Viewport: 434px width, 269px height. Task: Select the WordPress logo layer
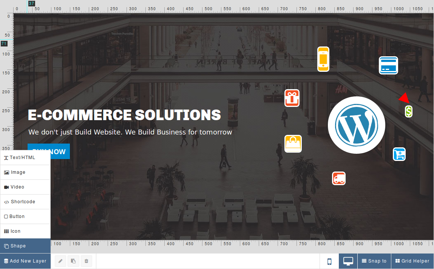[357, 125]
